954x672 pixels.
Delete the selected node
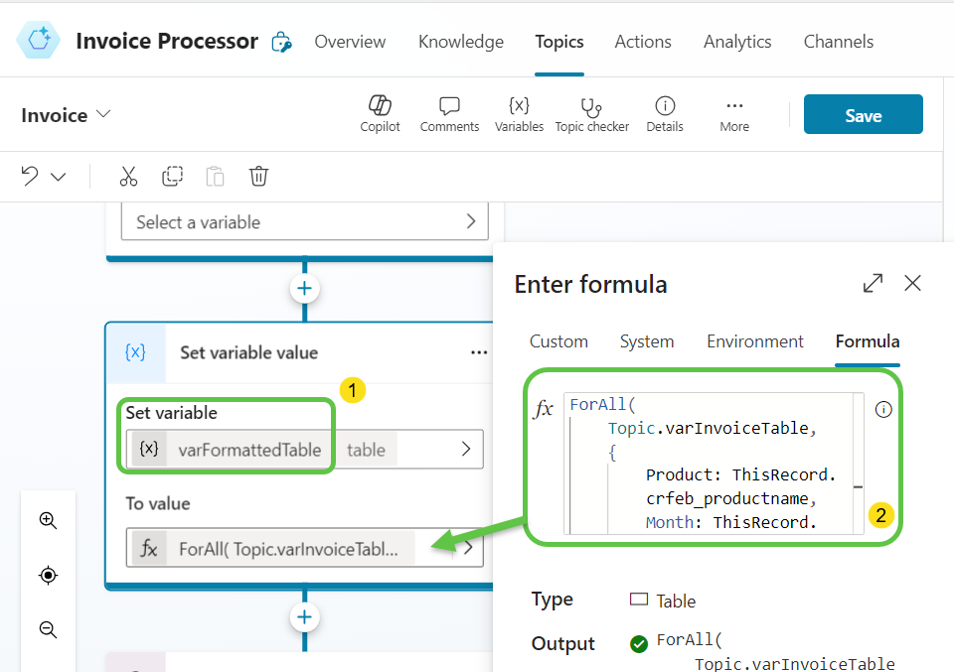[258, 176]
